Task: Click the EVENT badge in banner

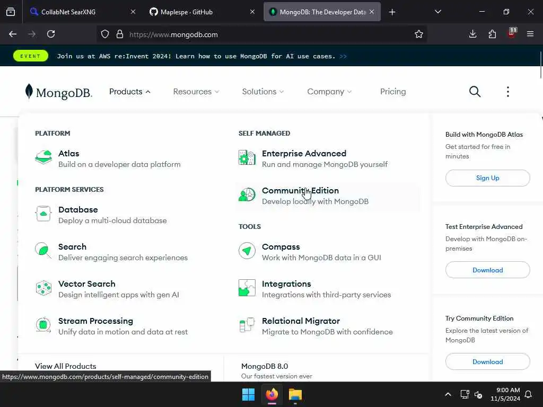Action: 30,56
